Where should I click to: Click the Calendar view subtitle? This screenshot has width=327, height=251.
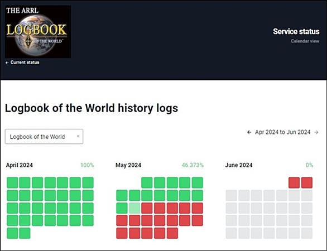305,41
